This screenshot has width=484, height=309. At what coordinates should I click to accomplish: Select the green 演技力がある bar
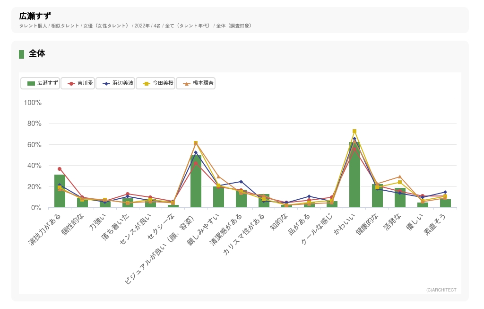click(60, 192)
